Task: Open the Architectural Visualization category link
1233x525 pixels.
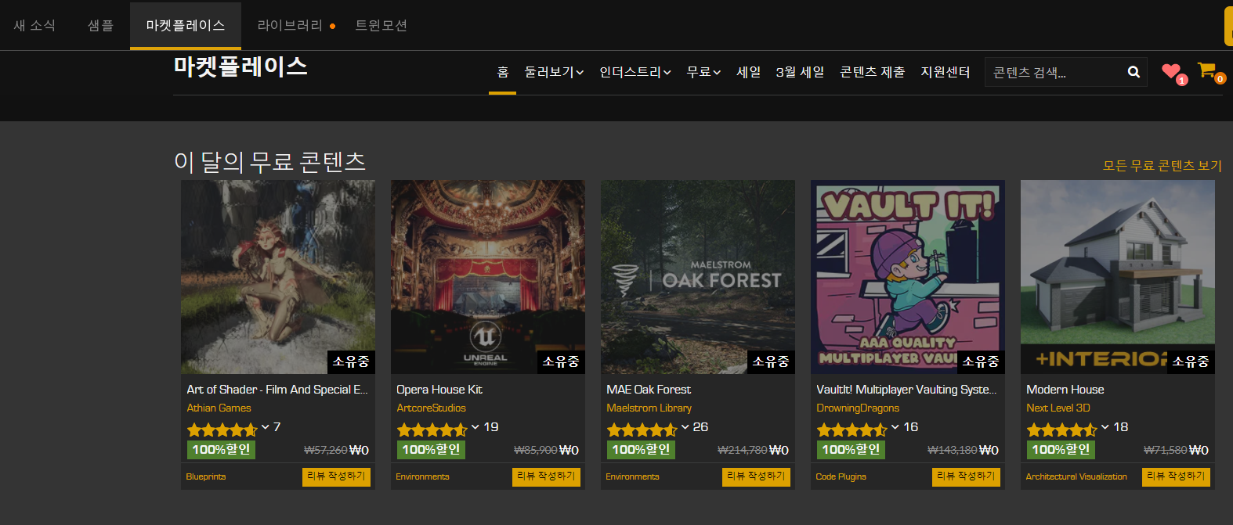Action: click(1076, 476)
